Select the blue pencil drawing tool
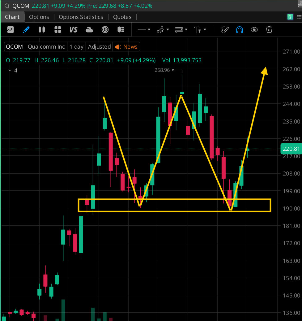Image resolution: width=302 pixels, height=321 pixels. point(26,30)
